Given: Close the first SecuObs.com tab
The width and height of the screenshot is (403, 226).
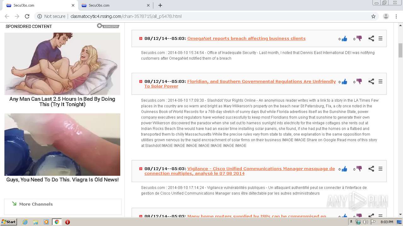Looking at the screenshot, I should pos(73,5).
